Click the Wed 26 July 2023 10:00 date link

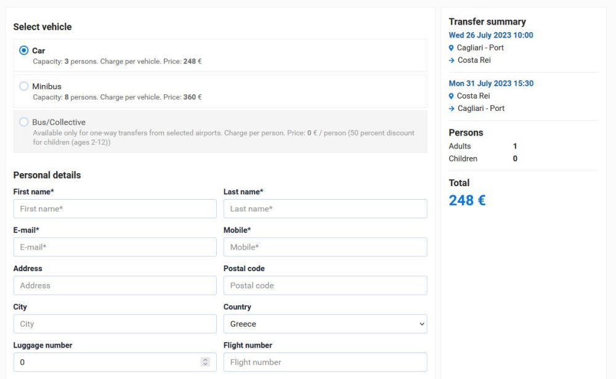tap(491, 35)
